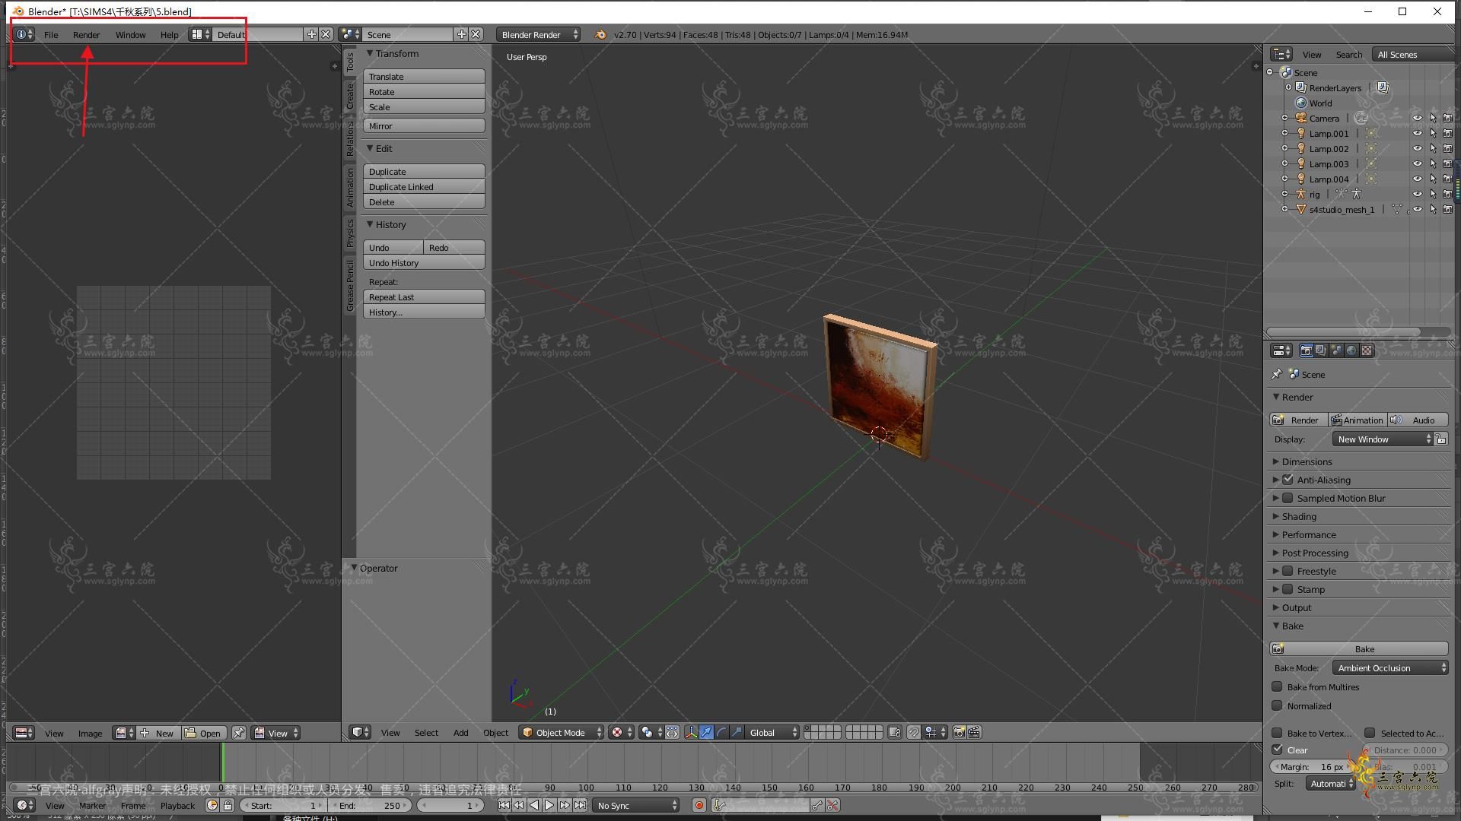The image size is (1461, 821).
Task: Click the pin image icon in UV editor header
Action: [x=239, y=734]
